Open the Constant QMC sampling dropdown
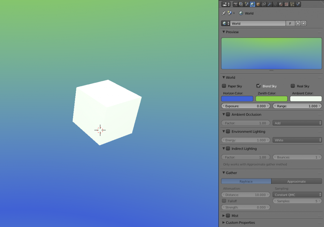Screen dimensions: 324x227 pos(297,195)
